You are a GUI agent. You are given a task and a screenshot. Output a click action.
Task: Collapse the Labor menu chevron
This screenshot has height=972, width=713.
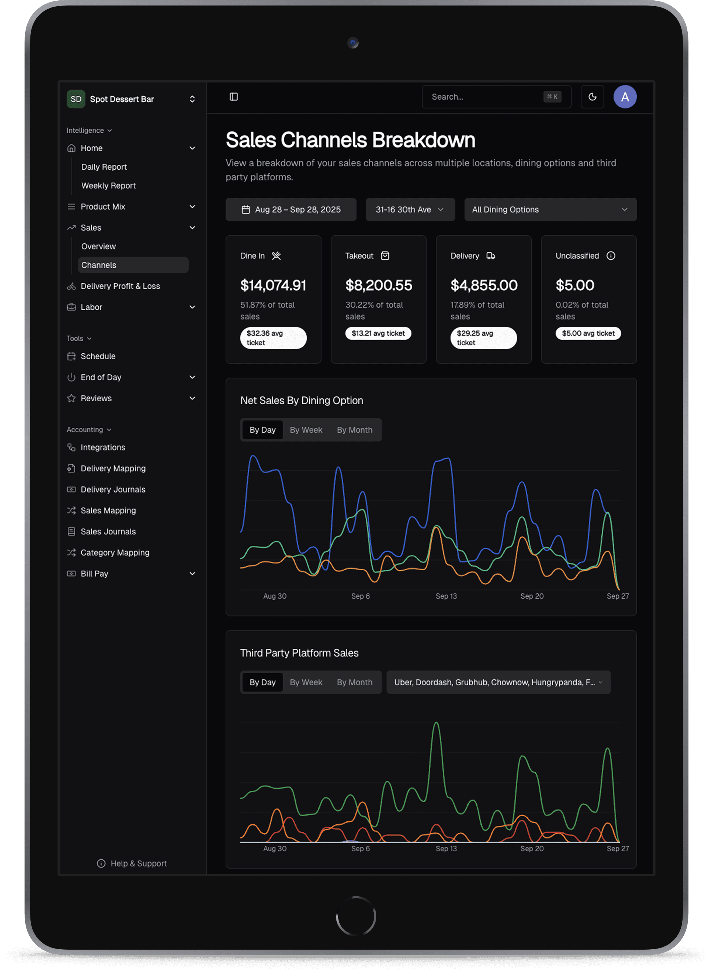192,307
